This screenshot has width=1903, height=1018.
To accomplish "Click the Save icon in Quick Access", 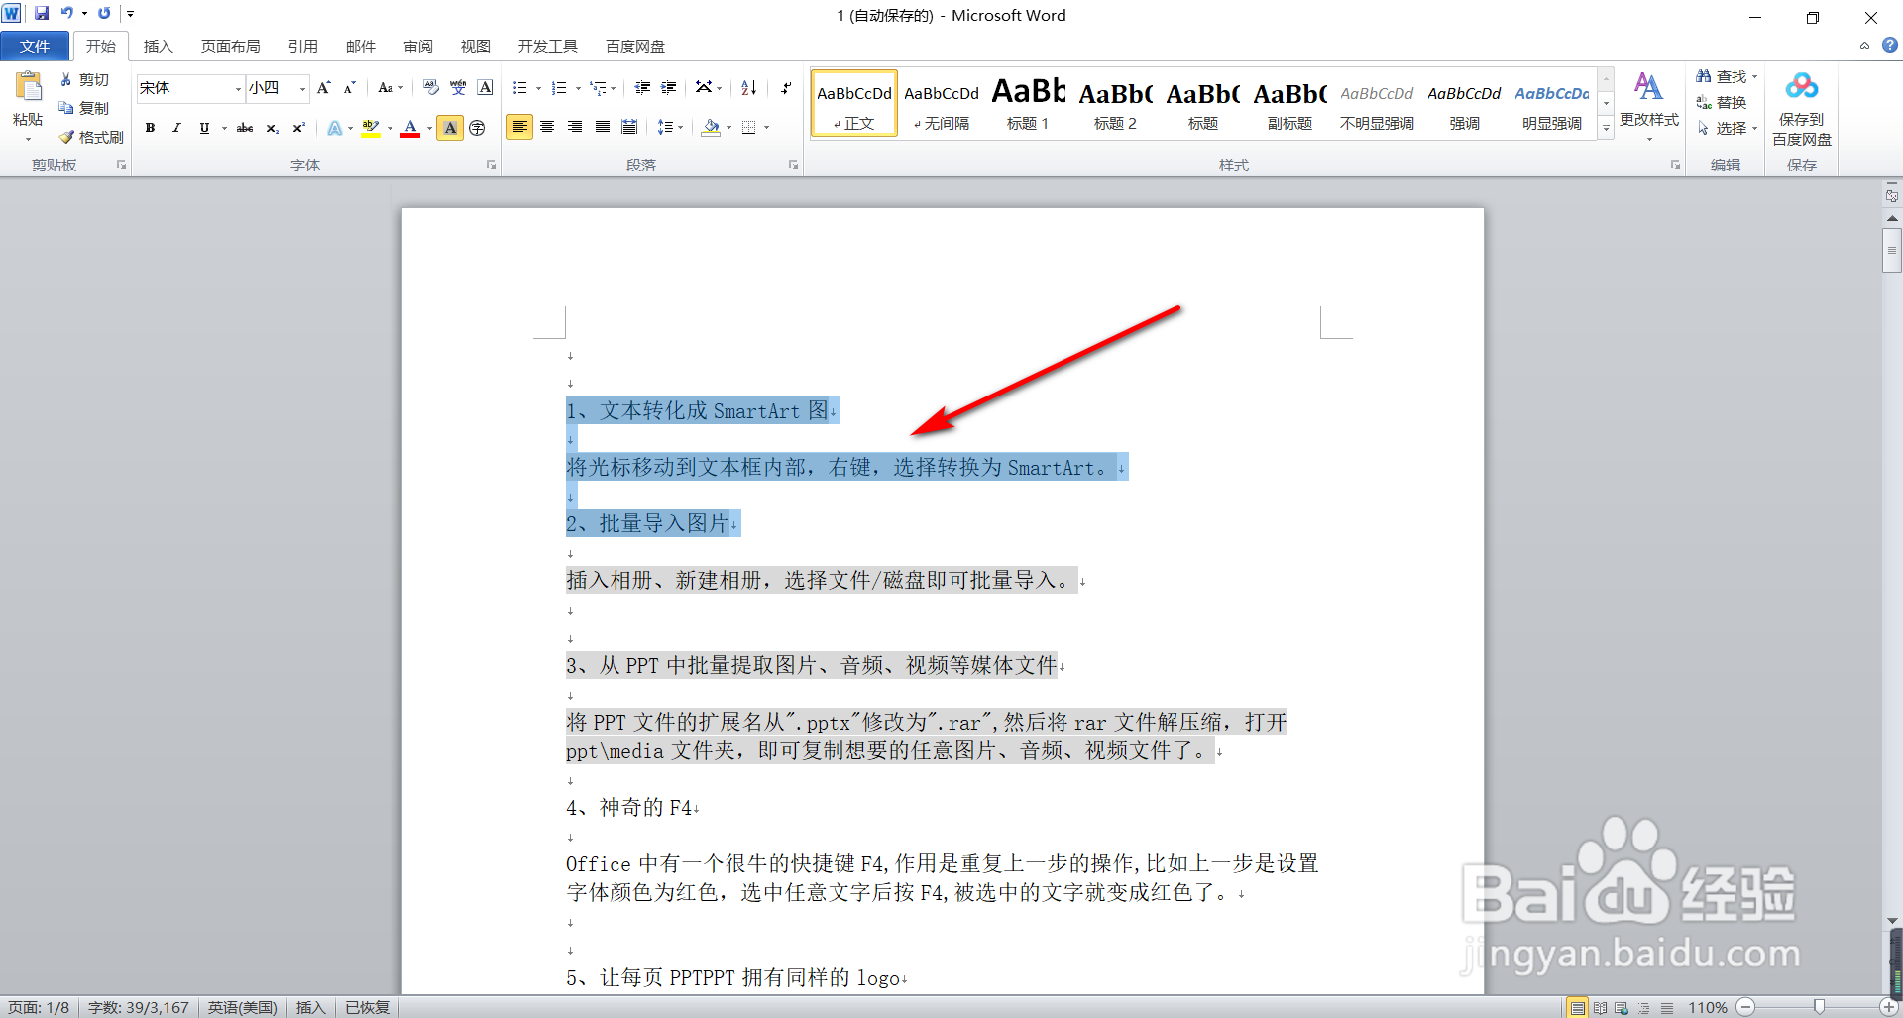I will pos(42,14).
